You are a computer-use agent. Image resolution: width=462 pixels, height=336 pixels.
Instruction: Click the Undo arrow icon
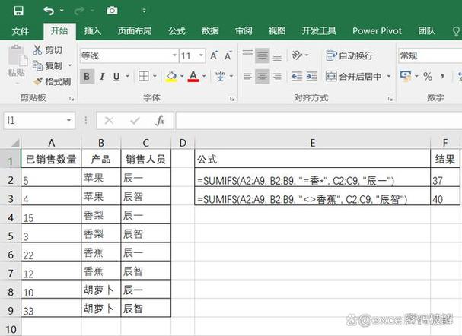49,11
